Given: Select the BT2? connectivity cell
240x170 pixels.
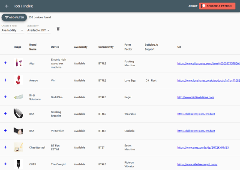Looking at the screenshot, I should (x=101, y=147).
